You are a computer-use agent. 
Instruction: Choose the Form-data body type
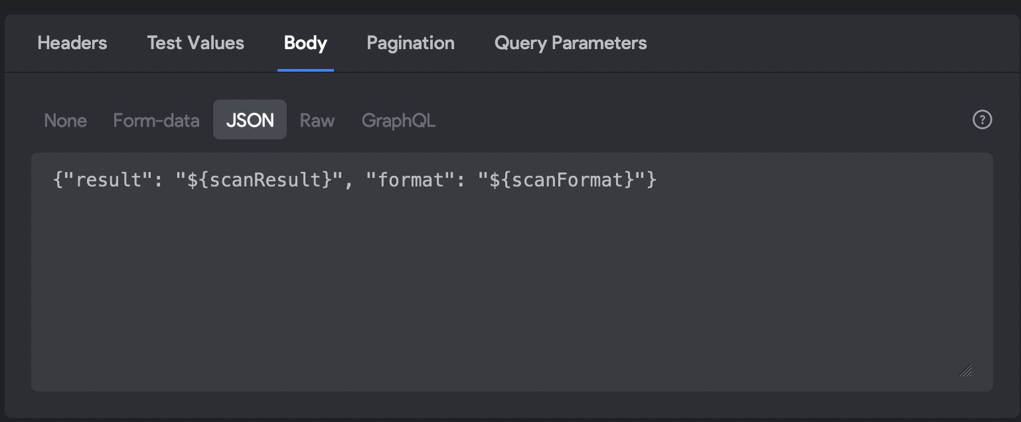pos(156,120)
